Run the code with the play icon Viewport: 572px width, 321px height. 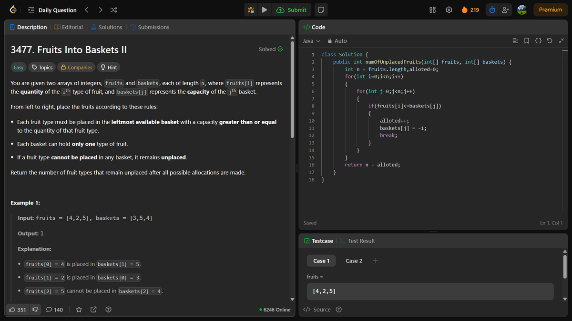(265, 10)
